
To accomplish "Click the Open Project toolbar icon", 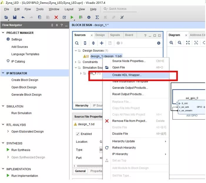I will 6,17.
